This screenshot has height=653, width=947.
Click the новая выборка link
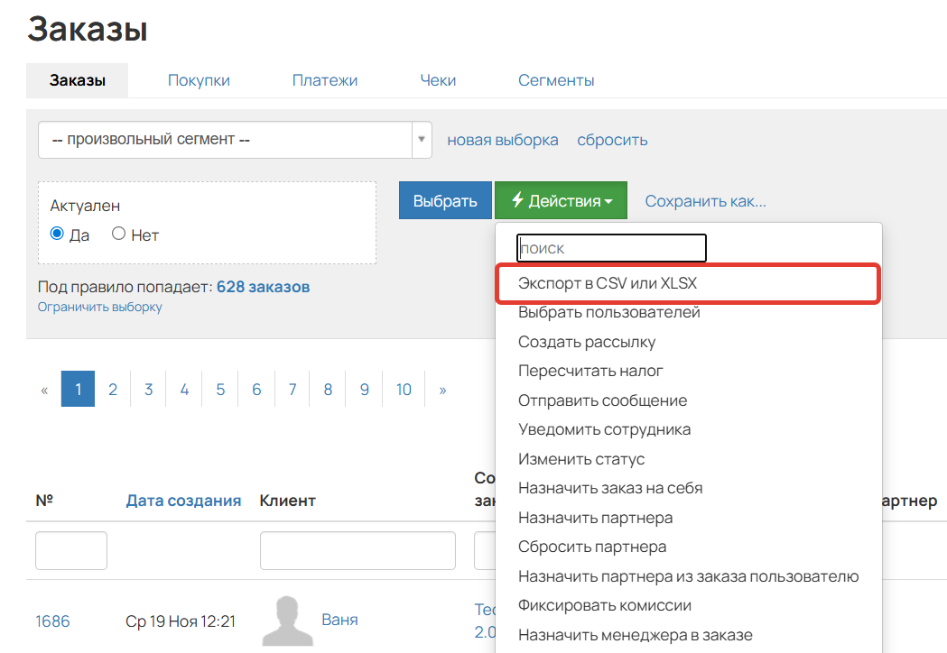tap(503, 140)
